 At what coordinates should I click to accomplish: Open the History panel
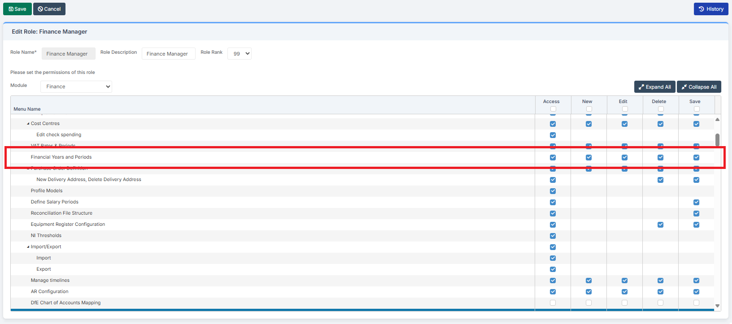[x=711, y=9]
